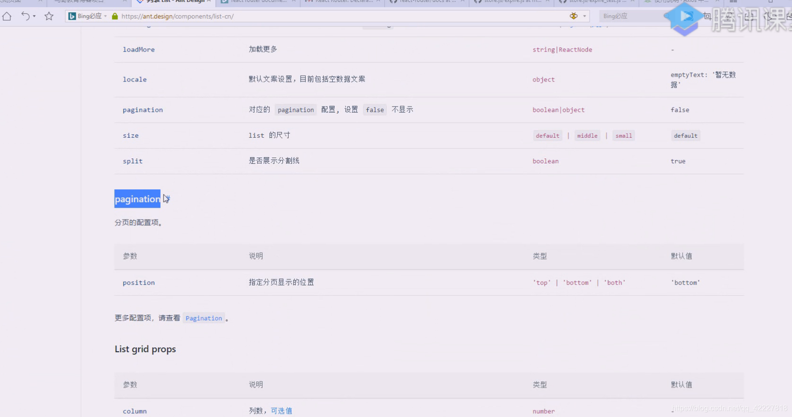Open dropdown arrow beside bee icon
This screenshot has height=417, width=792.
(x=584, y=16)
